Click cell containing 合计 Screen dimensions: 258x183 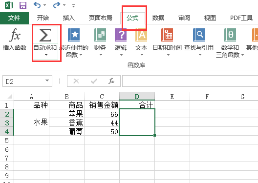pyautogui.click(x=137, y=105)
